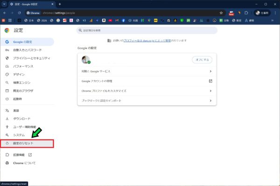Open the Amazon bookmark icon
Image resolution: width=280 pixels, height=186 pixels.
point(104,21)
